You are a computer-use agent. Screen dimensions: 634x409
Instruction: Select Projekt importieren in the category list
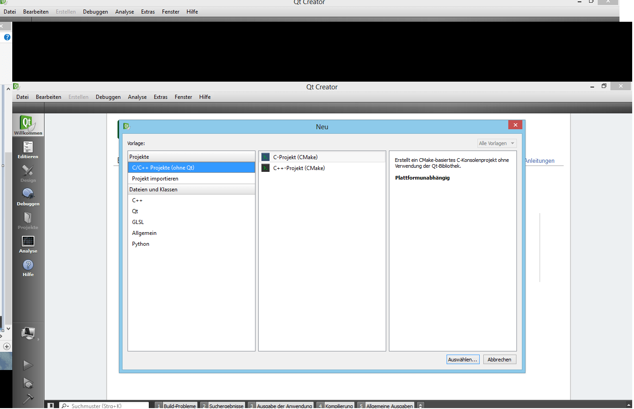(192, 179)
